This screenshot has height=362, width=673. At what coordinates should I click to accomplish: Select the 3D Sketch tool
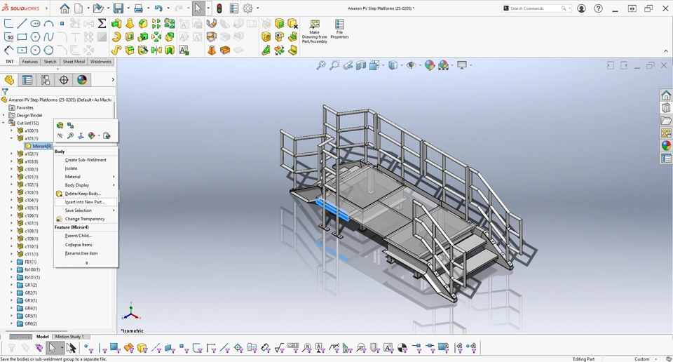[x=8, y=37]
